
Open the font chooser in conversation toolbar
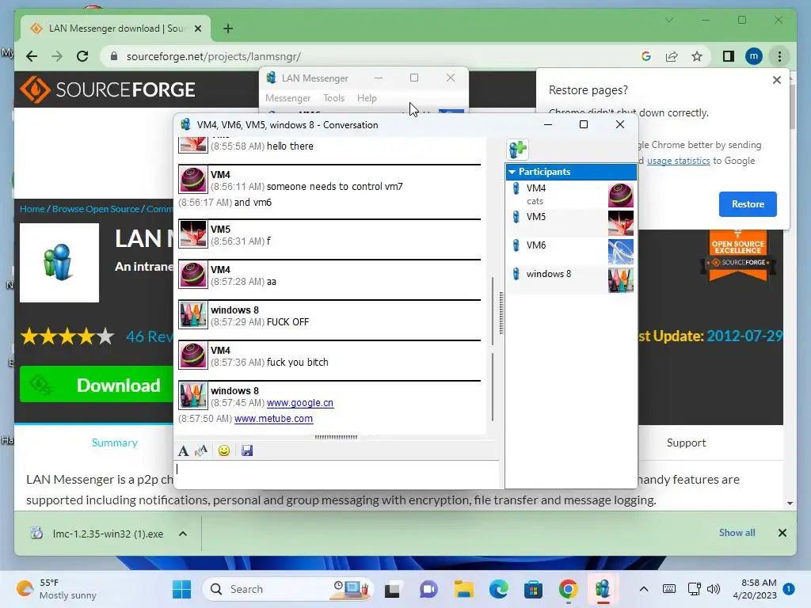[x=183, y=450]
